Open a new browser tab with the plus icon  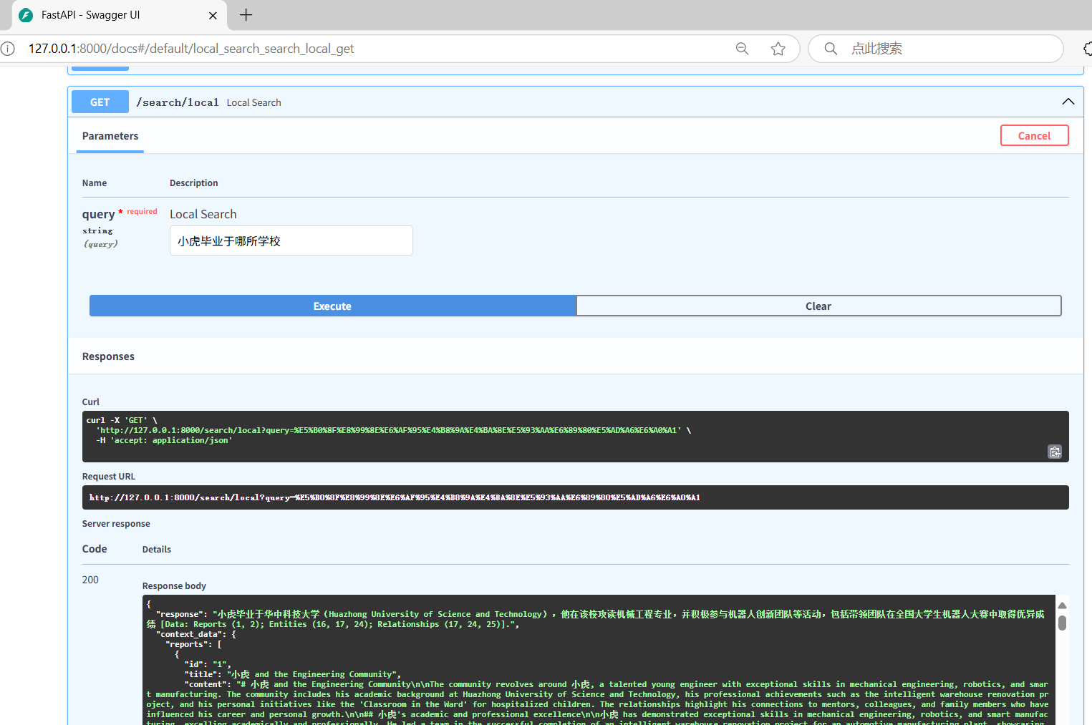coord(246,14)
